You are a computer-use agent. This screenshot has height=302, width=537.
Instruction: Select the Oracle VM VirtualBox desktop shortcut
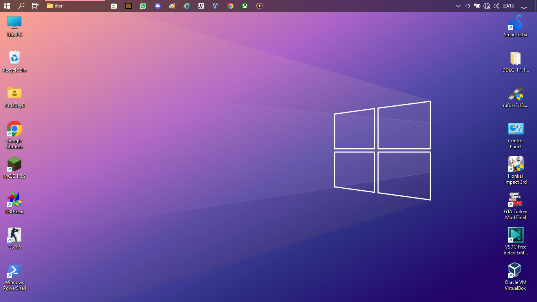[515, 277]
